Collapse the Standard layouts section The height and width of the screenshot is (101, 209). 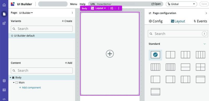tap(205, 44)
